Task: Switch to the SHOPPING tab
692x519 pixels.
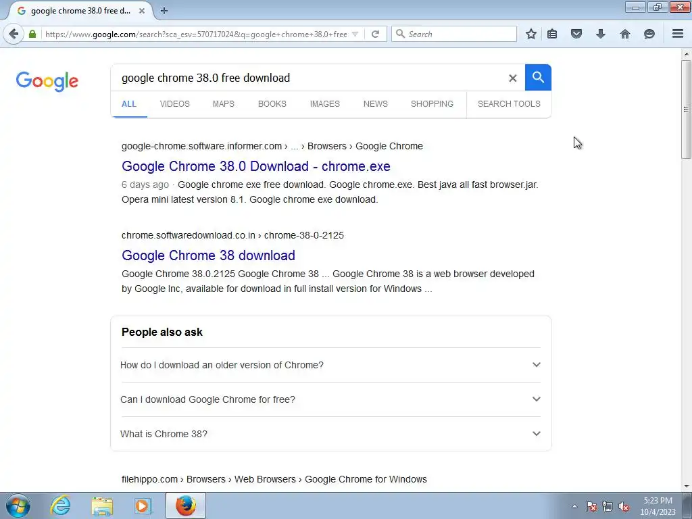Action: click(432, 103)
